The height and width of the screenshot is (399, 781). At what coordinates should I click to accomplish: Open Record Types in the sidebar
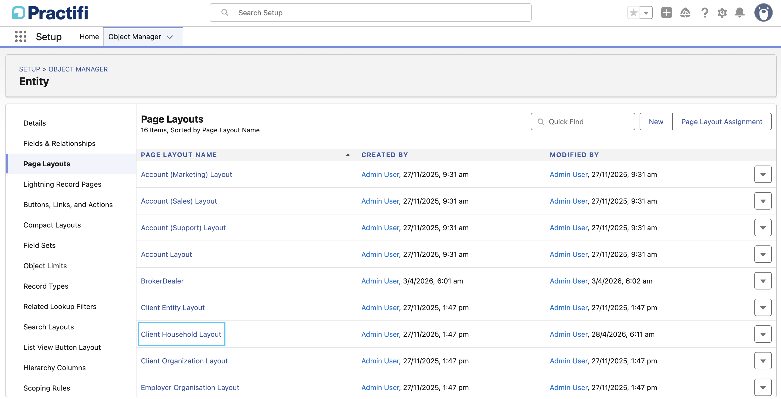[46, 286]
